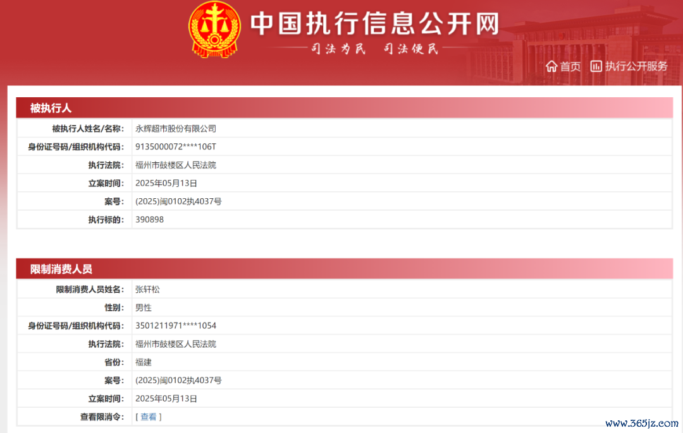Select company name 永辉超市股份有限公司
The image size is (683, 433).
click(x=176, y=129)
